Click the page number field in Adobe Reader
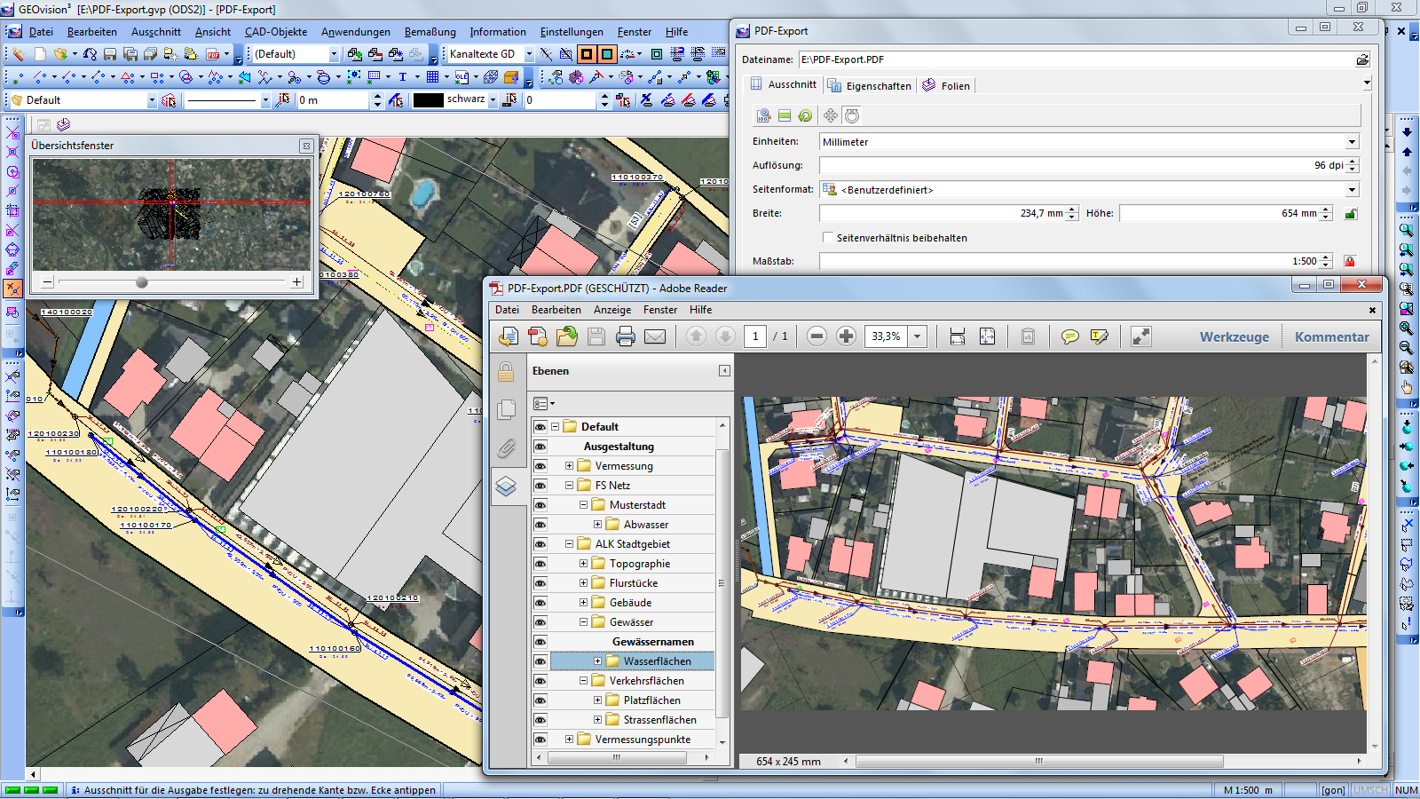The height and width of the screenshot is (799, 1420). coord(755,336)
